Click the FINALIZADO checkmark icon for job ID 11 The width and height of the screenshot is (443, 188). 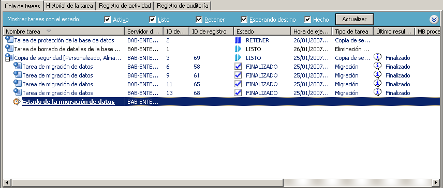click(238, 84)
